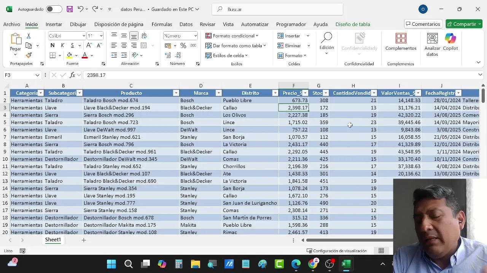487x273 pixels.
Task: Click the fill color paint bucket icon
Action: (x=69, y=55)
